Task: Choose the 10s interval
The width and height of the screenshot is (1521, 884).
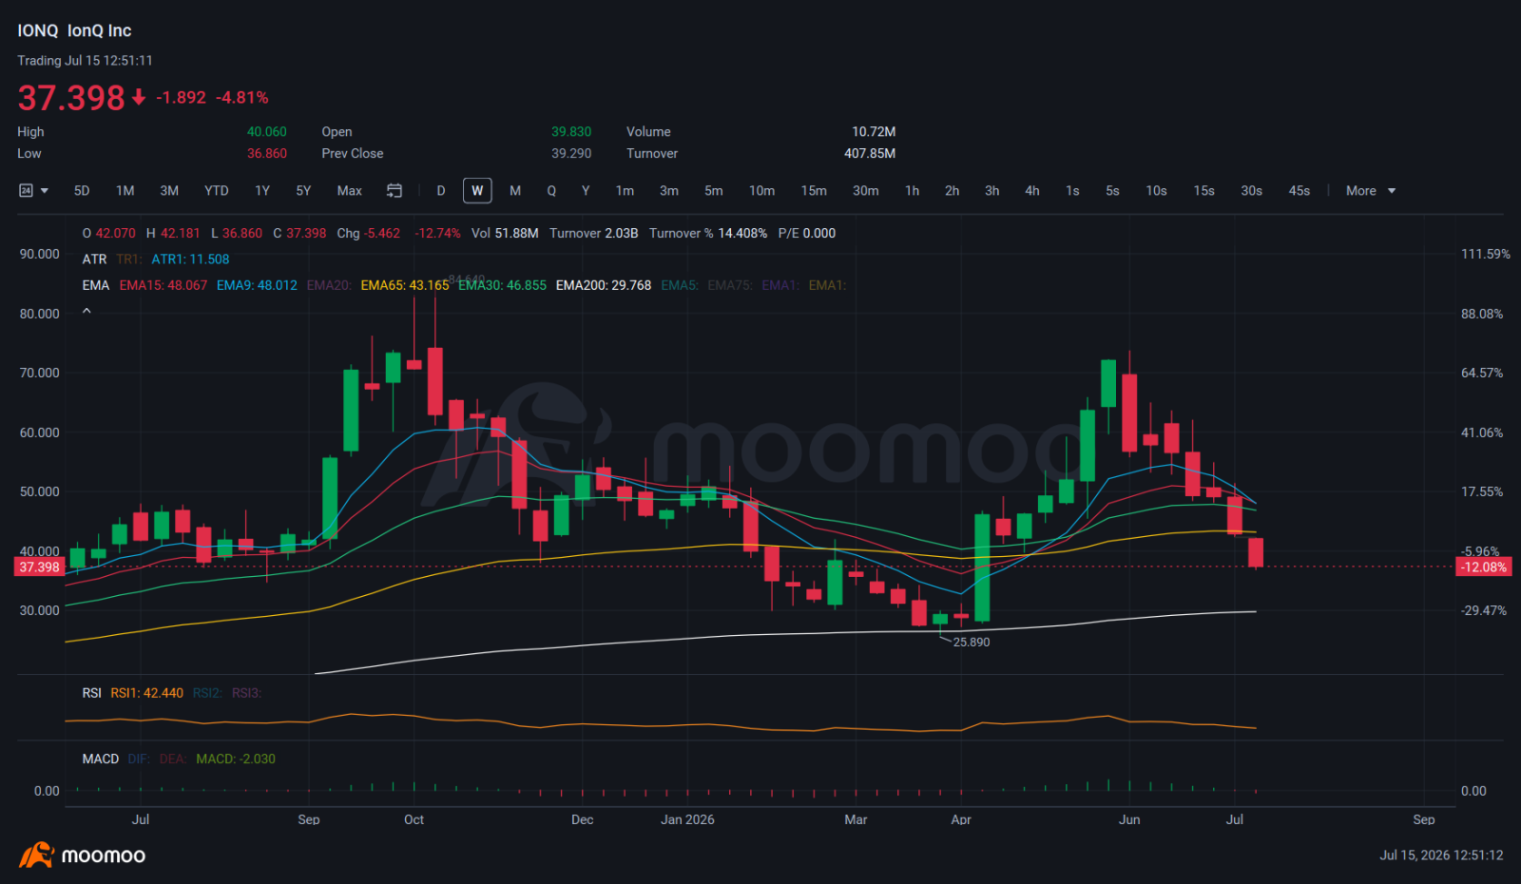Action: click(x=1156, y=191)
